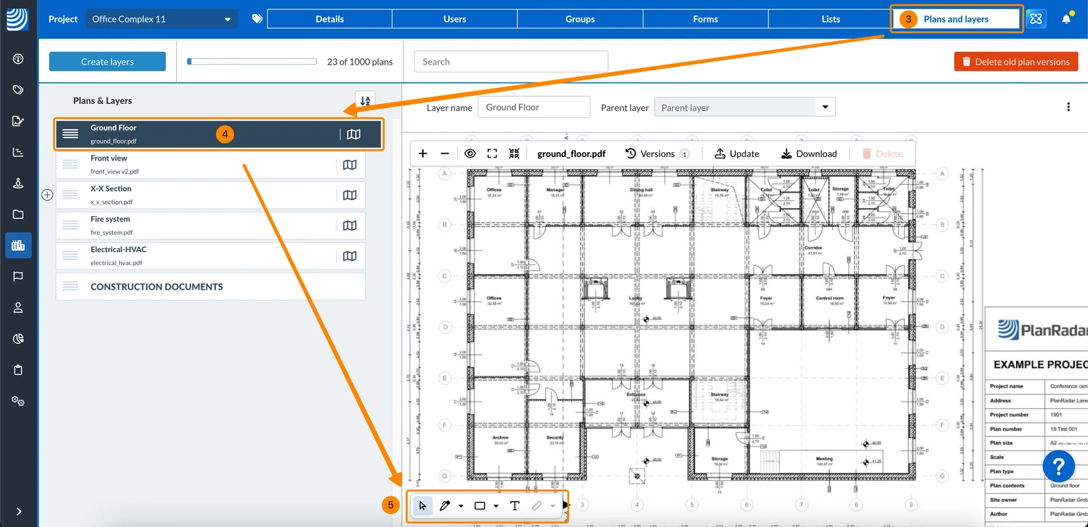Open the map pin icon in sidebar
This screenshot has height=527, width=1088.
click(x=18, y=183)
